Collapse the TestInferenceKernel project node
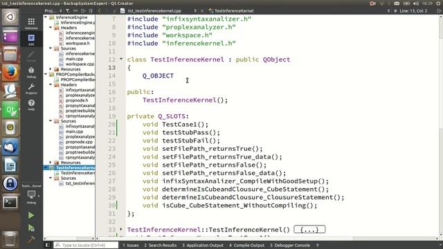The height and width of the screenshot is (249, 443). pos(46,167)
